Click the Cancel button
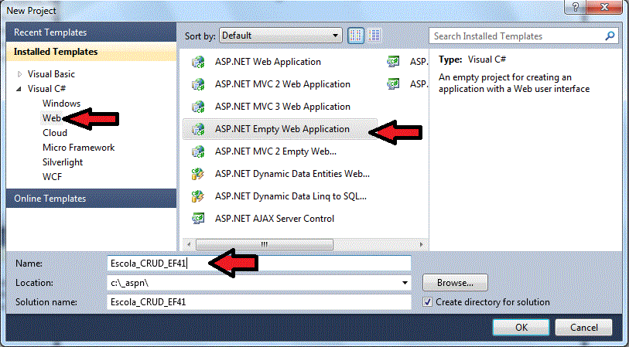 [583, 328]
